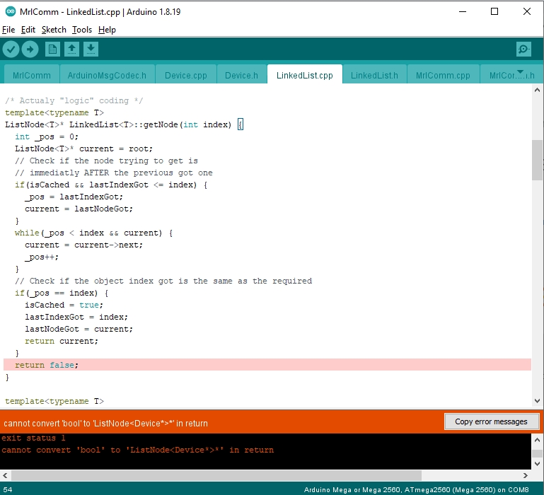Maximize the Arduino window
Screen dimensions: 544x495
coord(494,11)
